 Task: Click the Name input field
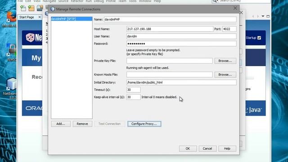170,19
